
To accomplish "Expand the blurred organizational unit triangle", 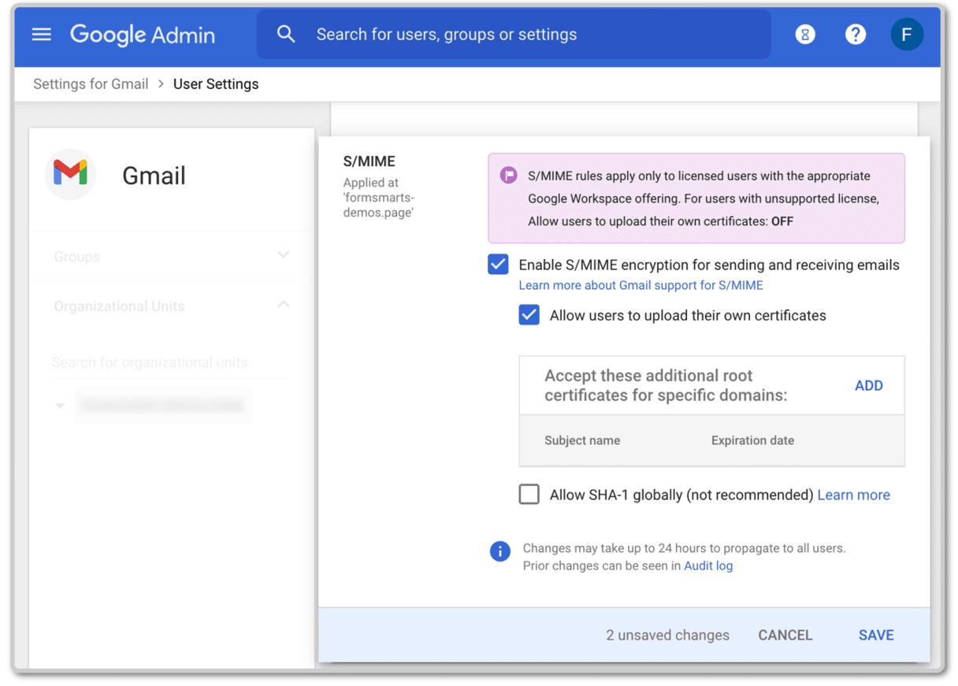I will (x=60, y=406).
